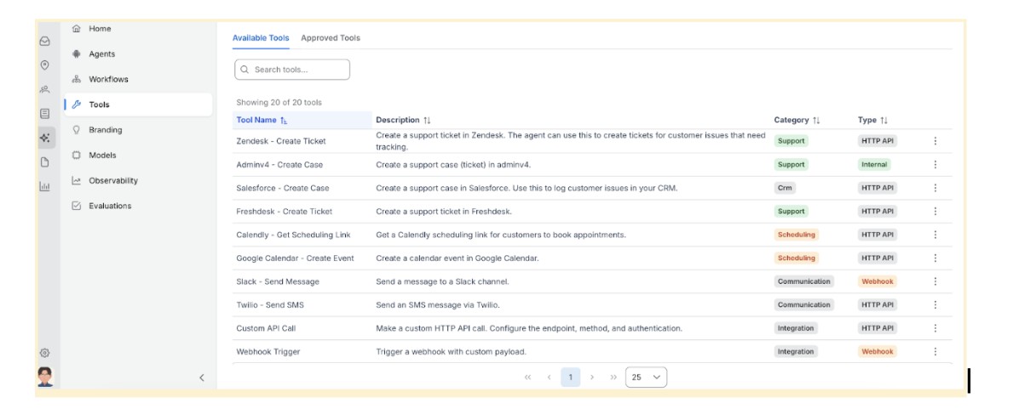The height and width of the screenshot is (420, 1019).
Task: Click Custom API Call tool name
Action: (x=266, y=328)
